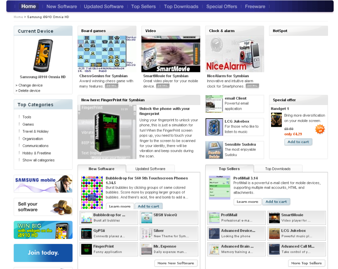338x269 pixels.
Task: Open the Games category
Action: [28, 124]
